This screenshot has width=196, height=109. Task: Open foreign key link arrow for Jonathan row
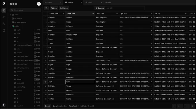coord(151,22)
